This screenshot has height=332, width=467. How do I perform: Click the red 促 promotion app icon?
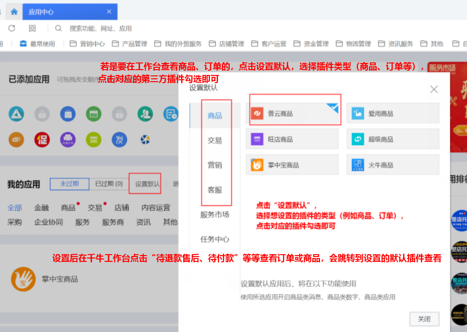pyautogui.click(x=42, y=139)
